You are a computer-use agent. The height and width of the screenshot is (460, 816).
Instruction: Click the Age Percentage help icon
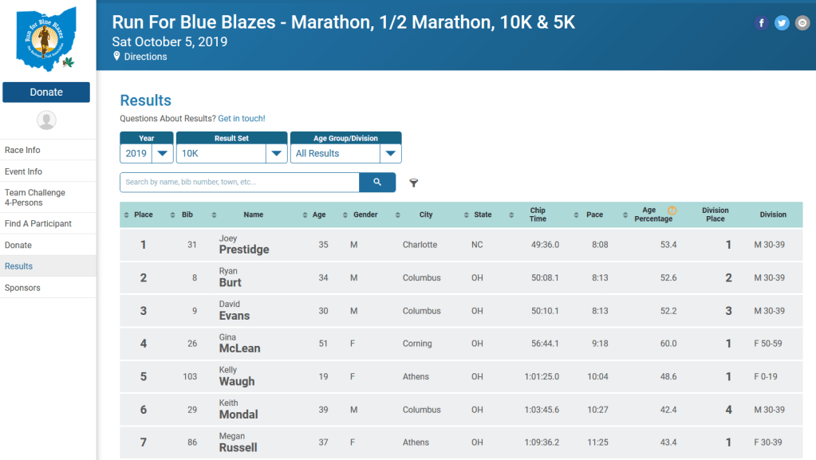672,210
